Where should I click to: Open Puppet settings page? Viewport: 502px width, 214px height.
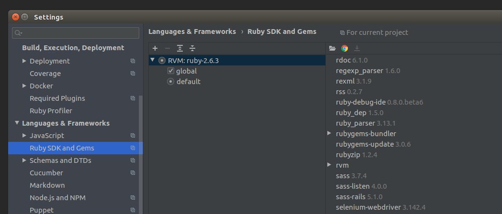42,210
